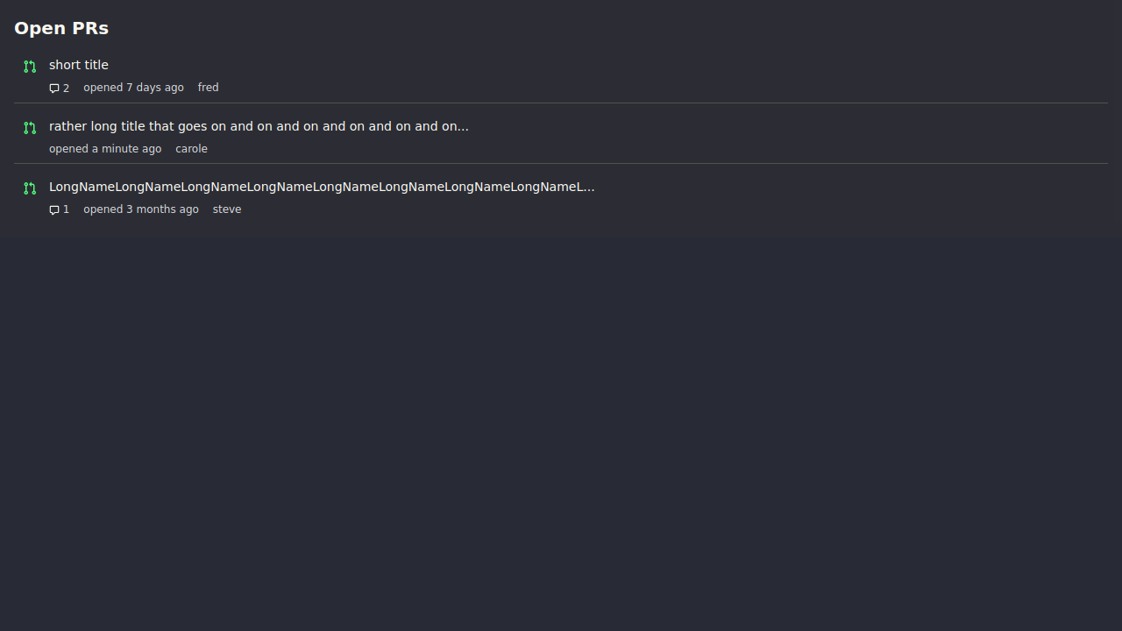Open author steve's profile

(226, 209)
